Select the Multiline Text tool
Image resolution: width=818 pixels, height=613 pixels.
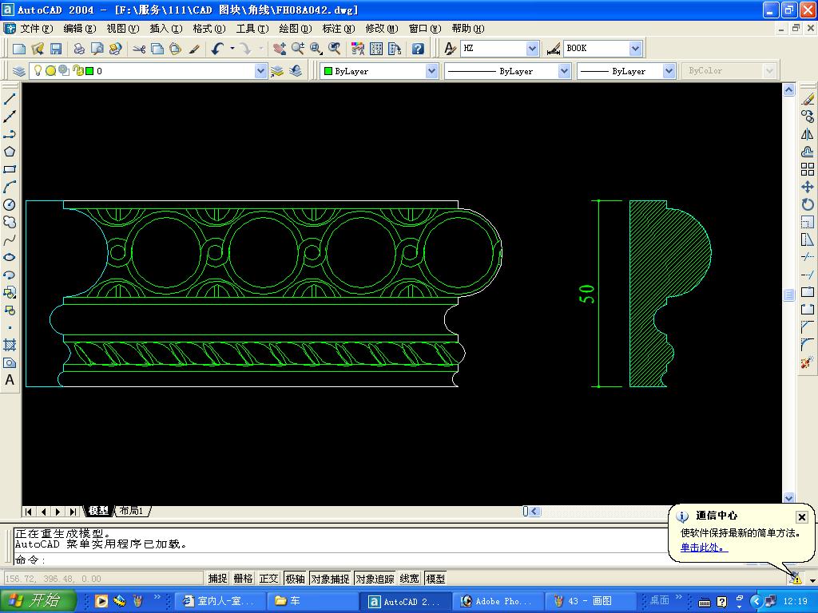[10, 380]
